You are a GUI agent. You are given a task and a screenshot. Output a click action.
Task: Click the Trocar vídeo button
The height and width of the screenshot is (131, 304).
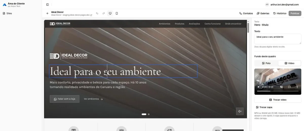[278, 100]
